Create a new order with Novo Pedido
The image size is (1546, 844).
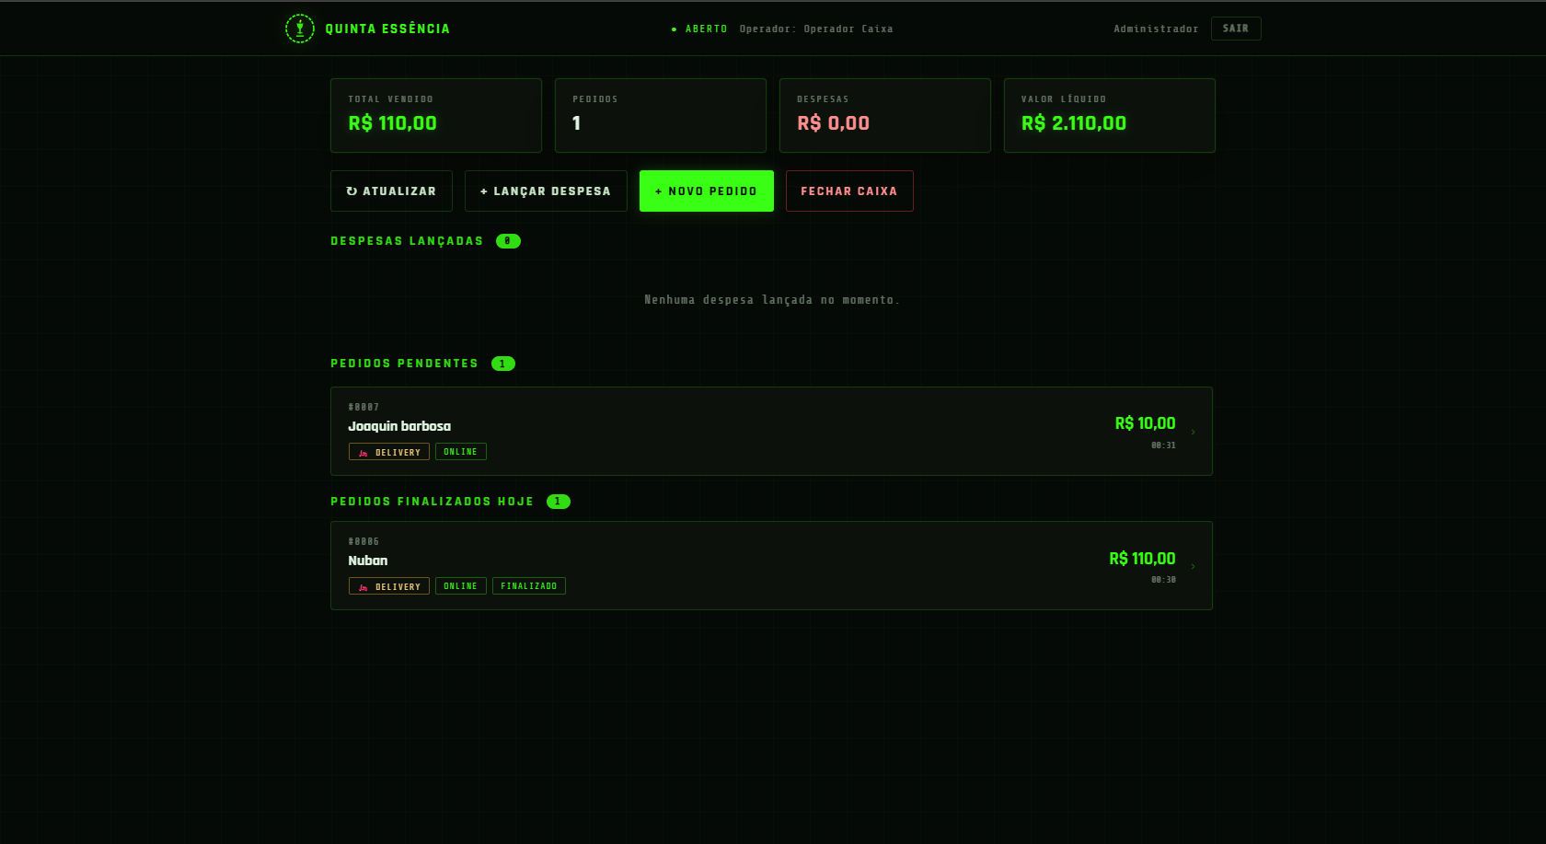[706, 191]
